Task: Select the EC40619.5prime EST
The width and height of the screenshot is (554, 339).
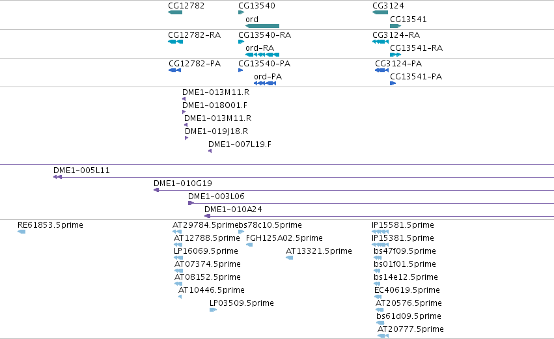Action: pyautogui.click(x=378, y=297)
